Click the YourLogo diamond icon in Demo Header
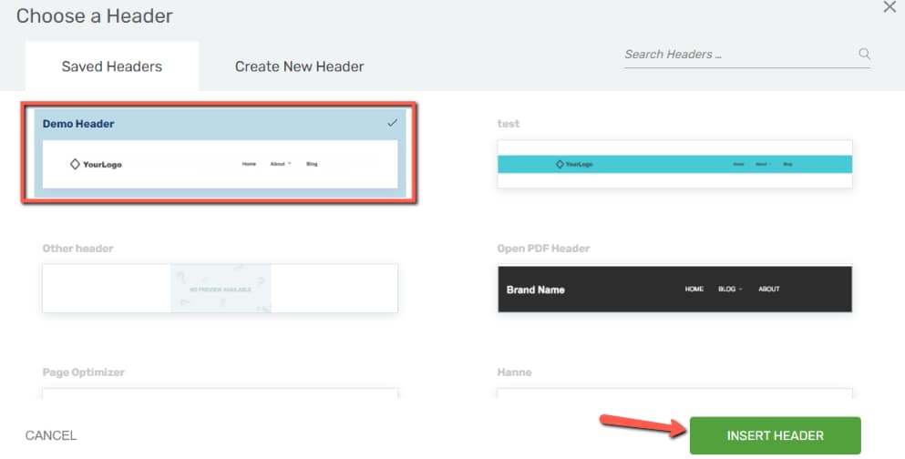Image resolution: width=905 pixels, height=459 pixels. (x=75, y=164)
